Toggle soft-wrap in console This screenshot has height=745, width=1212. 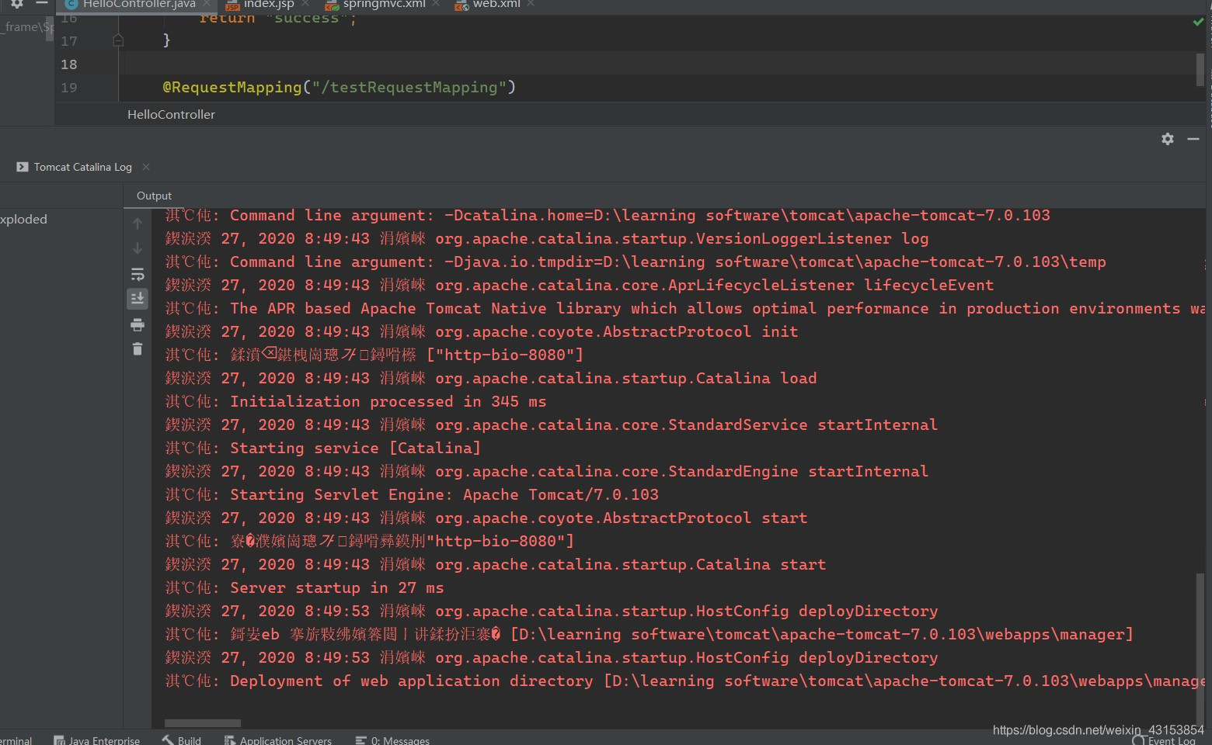(138, 274)
